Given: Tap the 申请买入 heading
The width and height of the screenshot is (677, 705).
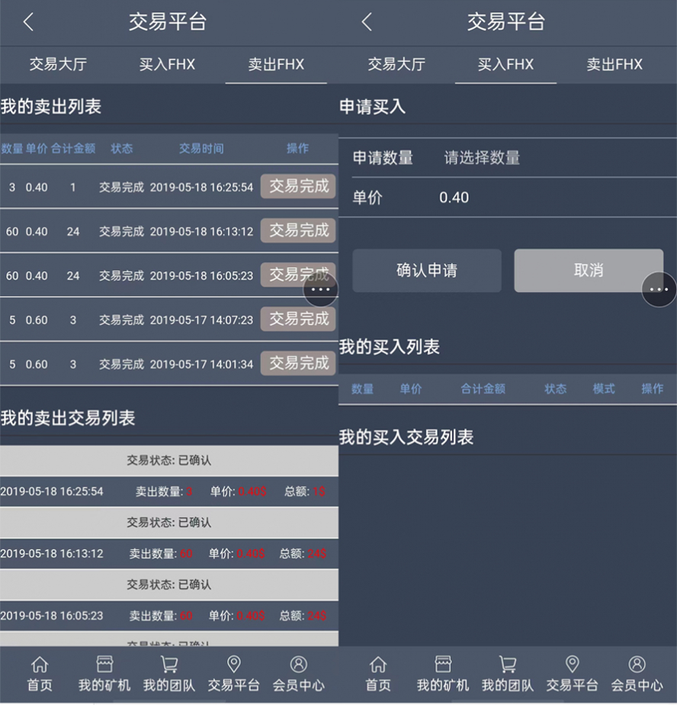Looking at the screenshot, I should [x=372, y=107].
